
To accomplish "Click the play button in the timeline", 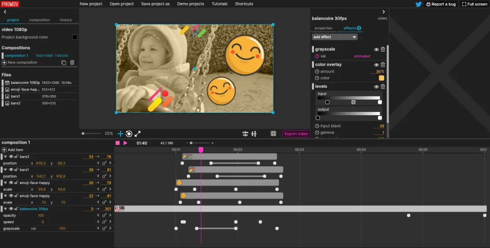I will [125, 143].
